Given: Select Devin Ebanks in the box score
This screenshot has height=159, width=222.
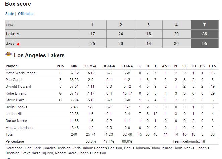Looking at the screenshot, I should [15, 107].
